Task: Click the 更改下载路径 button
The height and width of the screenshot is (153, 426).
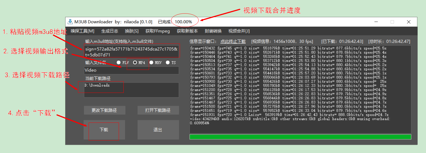Action: coord(104,110)
